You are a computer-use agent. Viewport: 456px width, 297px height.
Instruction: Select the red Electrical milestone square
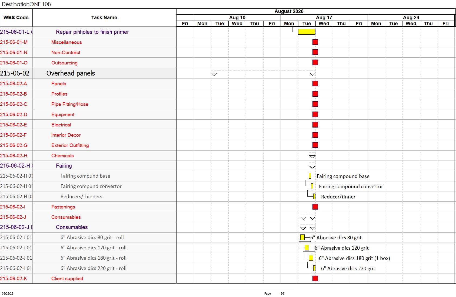(x=315, y=125)
